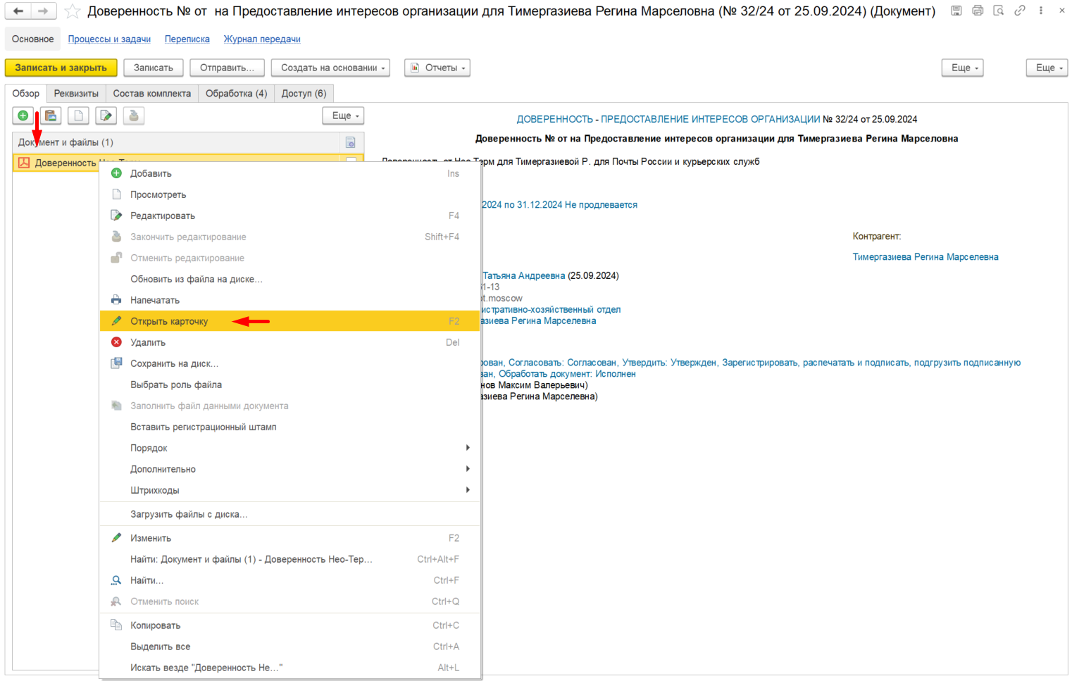Viewport: 1072px width, 681px height.
Task: Switch to the Реквизиты tab
Action: [76, 94]
